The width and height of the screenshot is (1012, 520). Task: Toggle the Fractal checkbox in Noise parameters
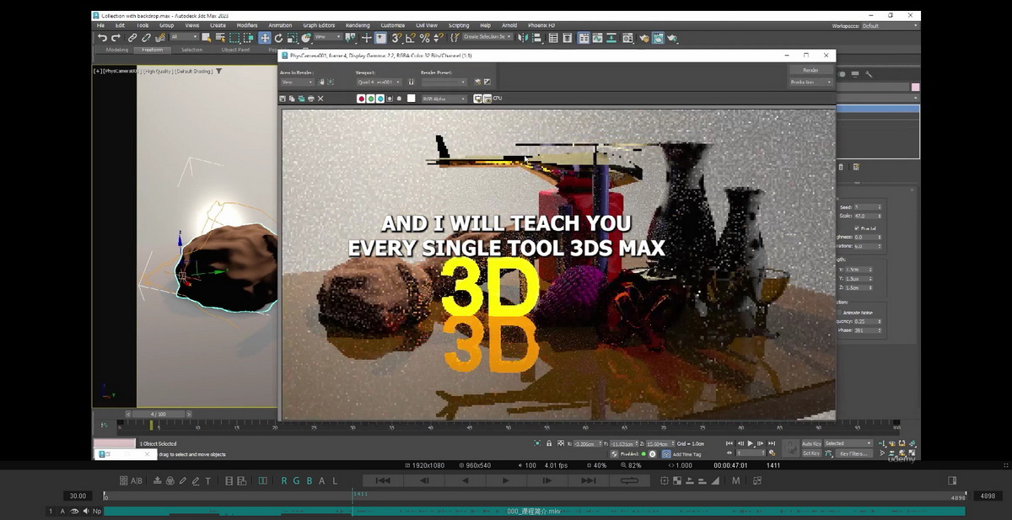[857, 228]
